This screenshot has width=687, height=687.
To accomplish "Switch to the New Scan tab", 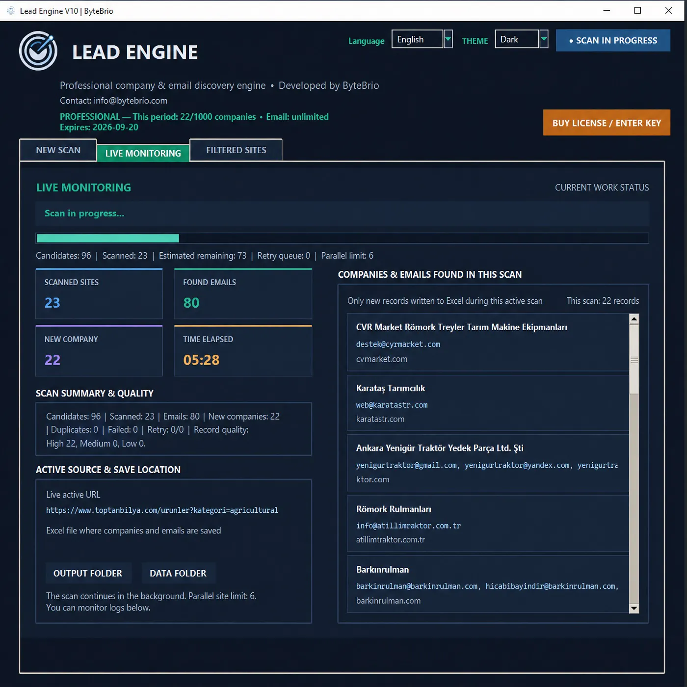I will coord(58,150).
